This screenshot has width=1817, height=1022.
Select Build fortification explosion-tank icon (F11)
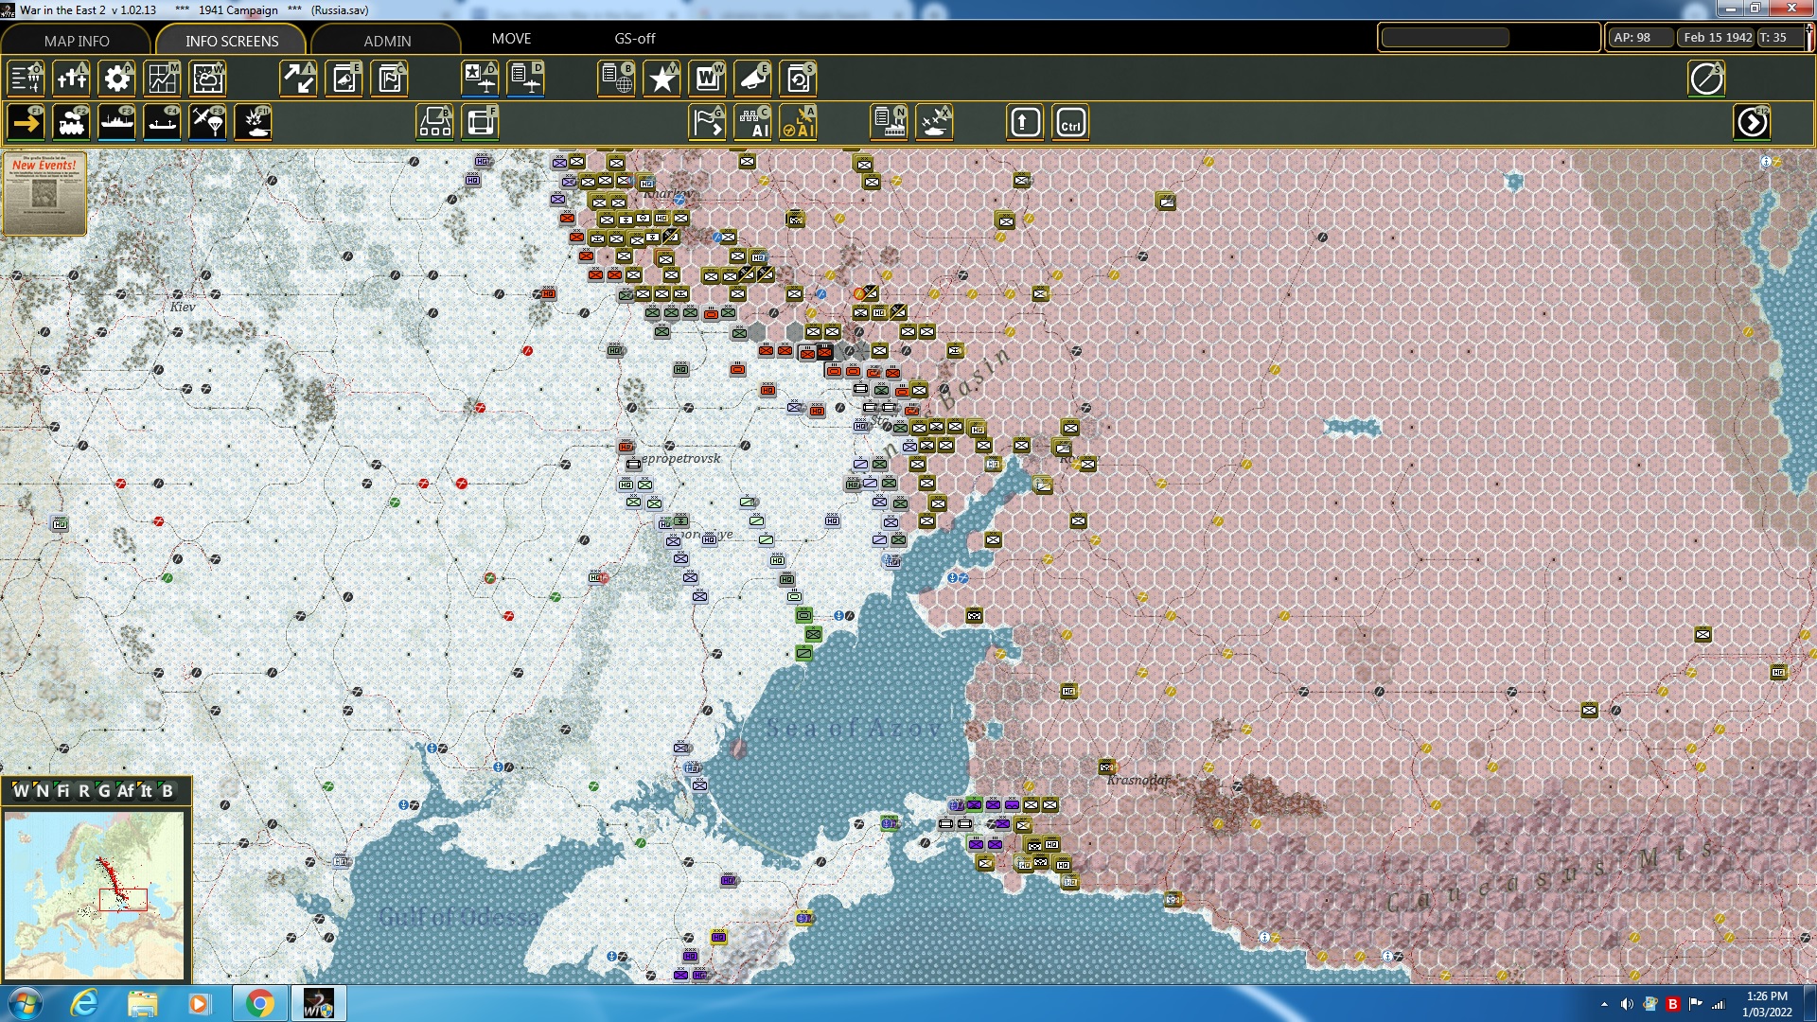click(254, 122)
